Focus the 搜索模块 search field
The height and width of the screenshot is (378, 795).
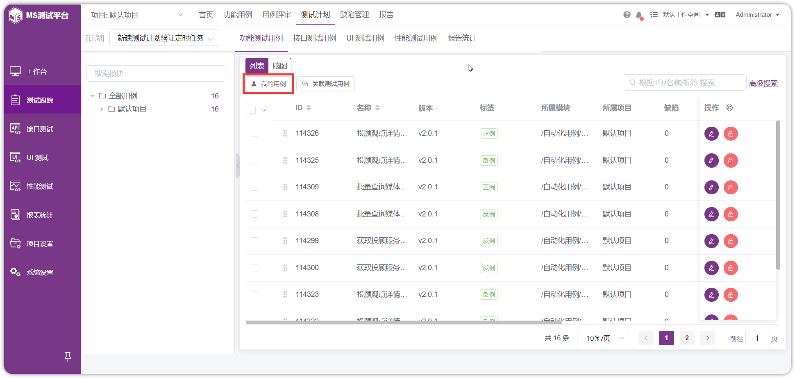click(x=156, y=74)
